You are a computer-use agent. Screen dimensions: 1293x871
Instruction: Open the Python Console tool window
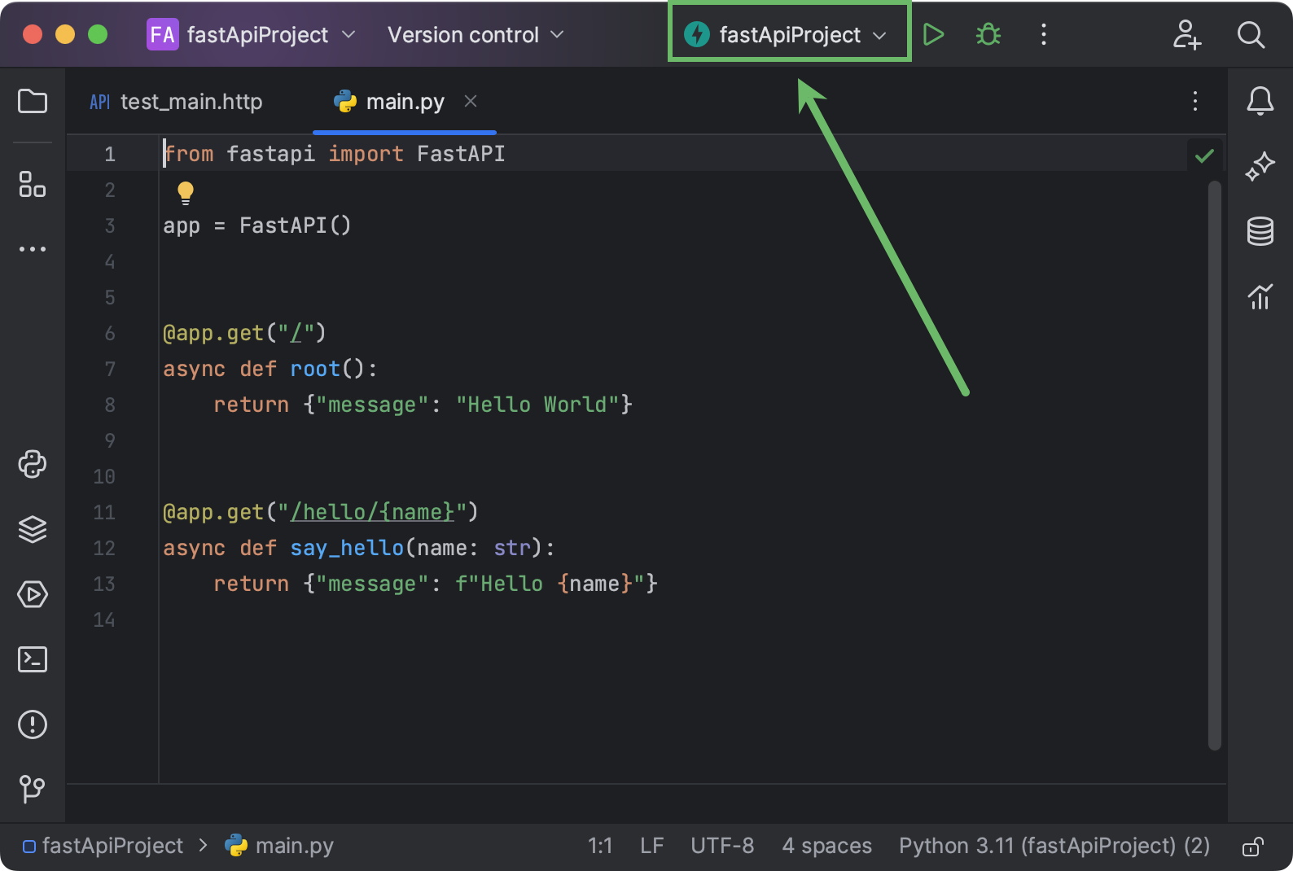point(33,465)
